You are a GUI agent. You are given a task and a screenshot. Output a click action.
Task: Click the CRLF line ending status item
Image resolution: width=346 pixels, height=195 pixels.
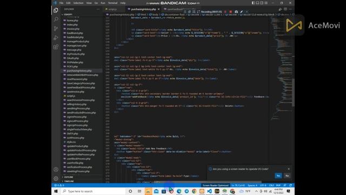pos(271,185)
